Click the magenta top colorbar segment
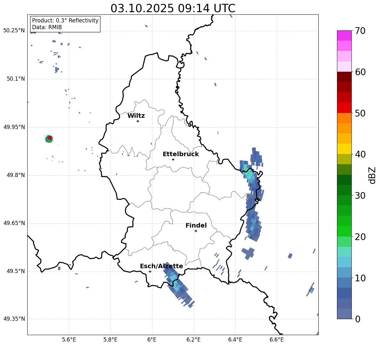 (344, 36)
